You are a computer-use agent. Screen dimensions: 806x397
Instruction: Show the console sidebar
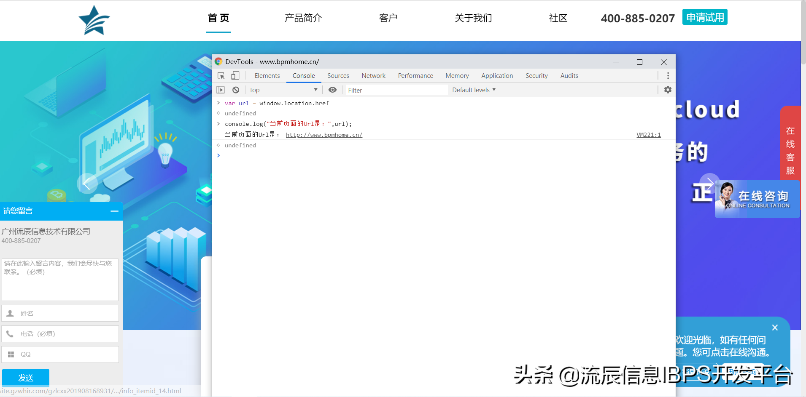point(221,90)
